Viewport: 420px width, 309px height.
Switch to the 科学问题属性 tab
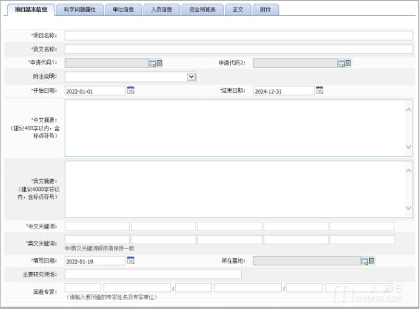click(x=79, y=10)
